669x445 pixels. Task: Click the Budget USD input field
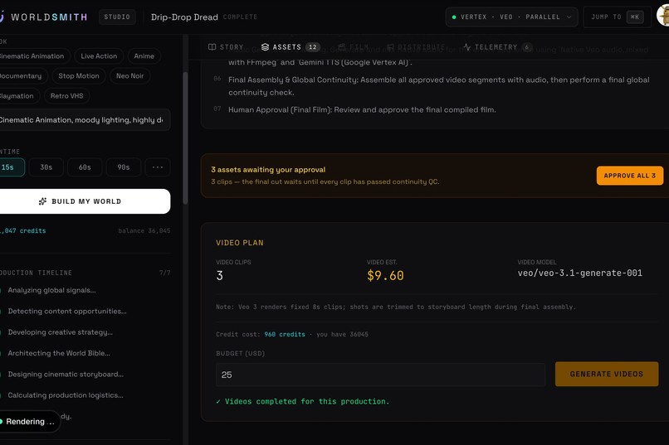pos(380,375)
